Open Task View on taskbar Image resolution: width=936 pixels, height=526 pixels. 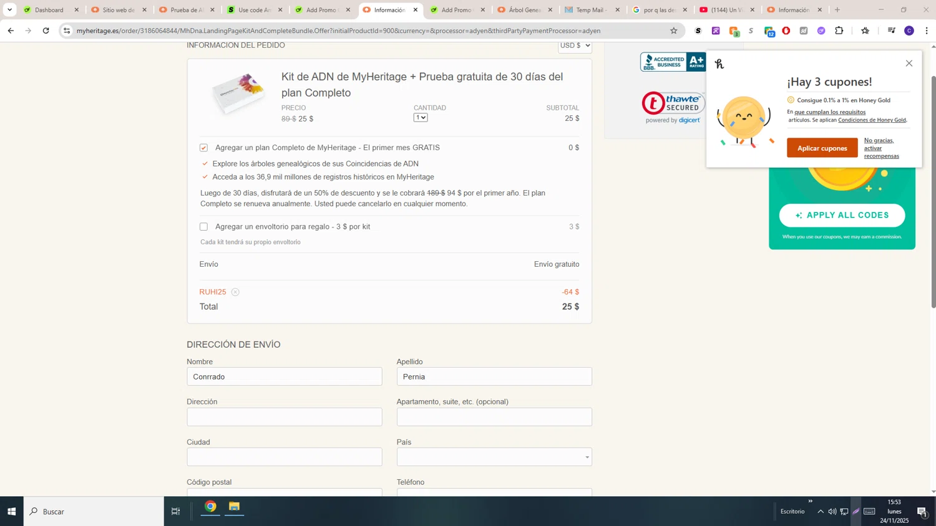click(175, 511)
